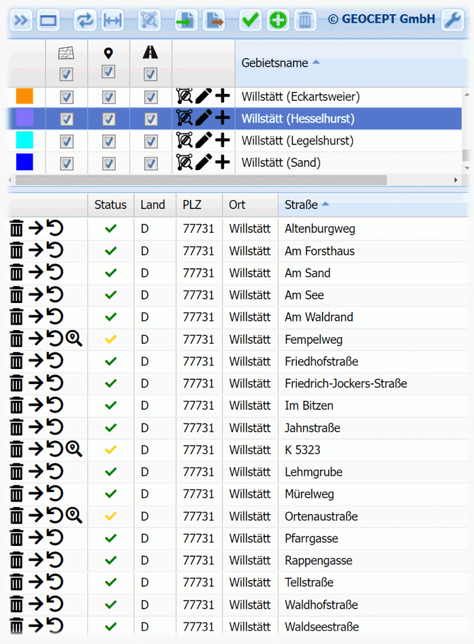Open the wrench settings icon
The width and height of the screenshot is (474, 644).
click(x=453, y=20)
